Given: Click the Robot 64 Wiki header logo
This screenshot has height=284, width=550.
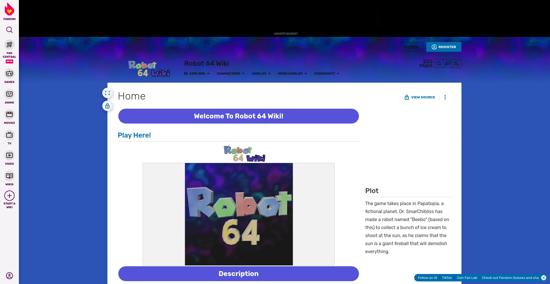Looking at the screenshot, I should tap(149, 69).
